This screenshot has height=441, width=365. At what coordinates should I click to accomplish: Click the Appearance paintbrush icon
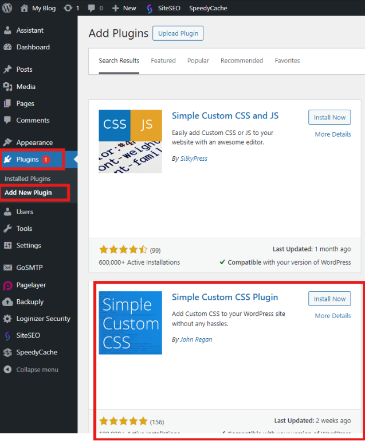(7, 142)
